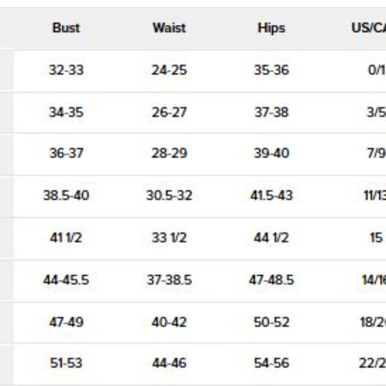This screenshot has width=386, height=386.
Task: Click the hips 44 1/2 cell
Action: [x=271, y=238]
